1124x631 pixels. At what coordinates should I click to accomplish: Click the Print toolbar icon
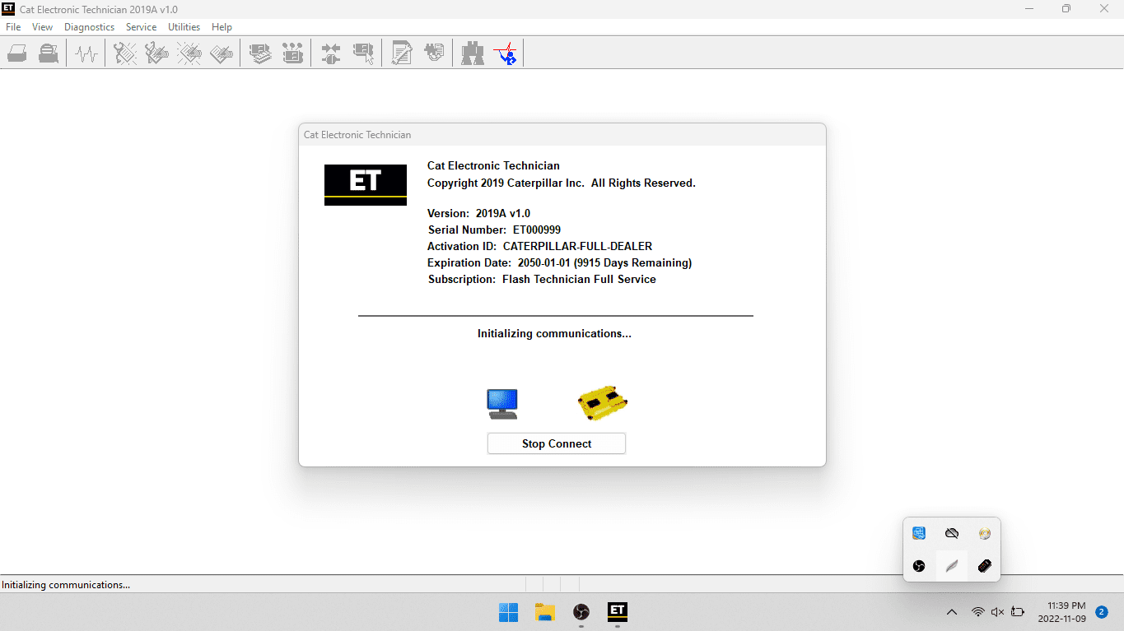(18, 54)
